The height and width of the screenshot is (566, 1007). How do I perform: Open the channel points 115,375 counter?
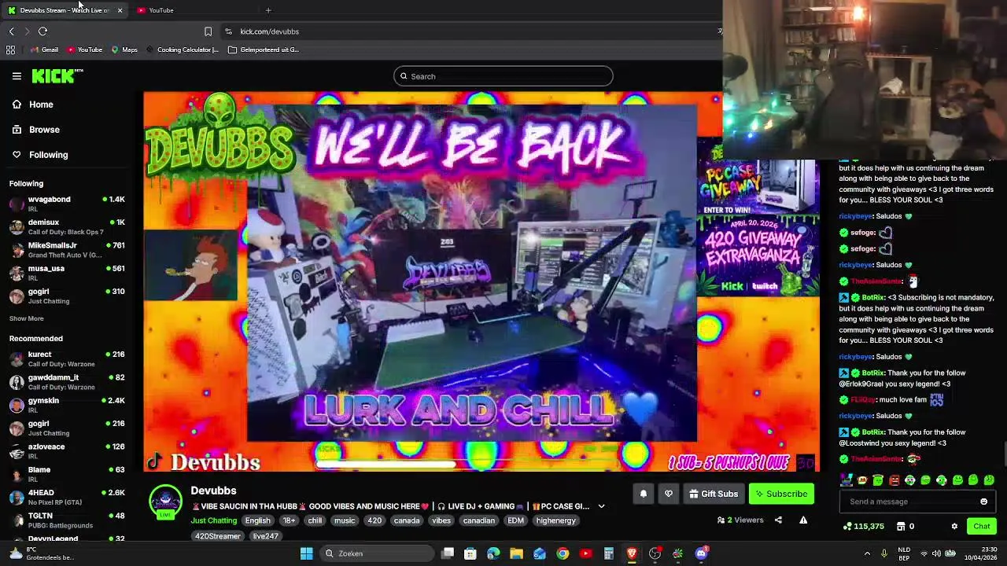[863, 526]
